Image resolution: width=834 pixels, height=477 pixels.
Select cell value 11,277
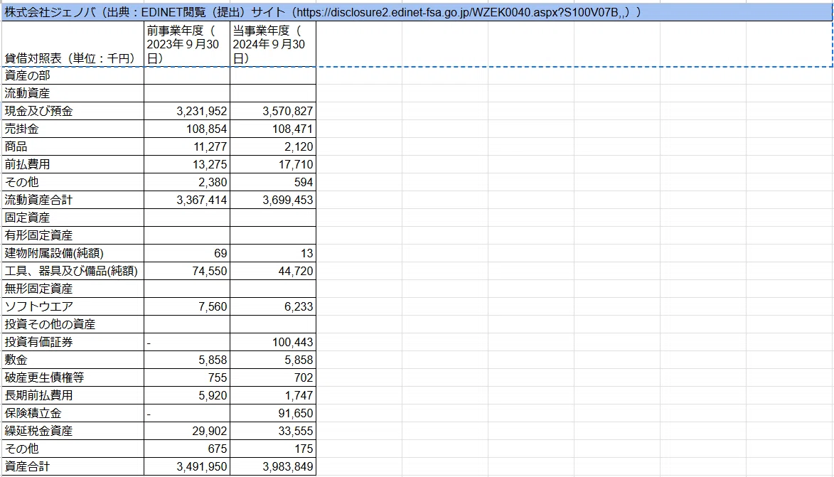point(187,146)
